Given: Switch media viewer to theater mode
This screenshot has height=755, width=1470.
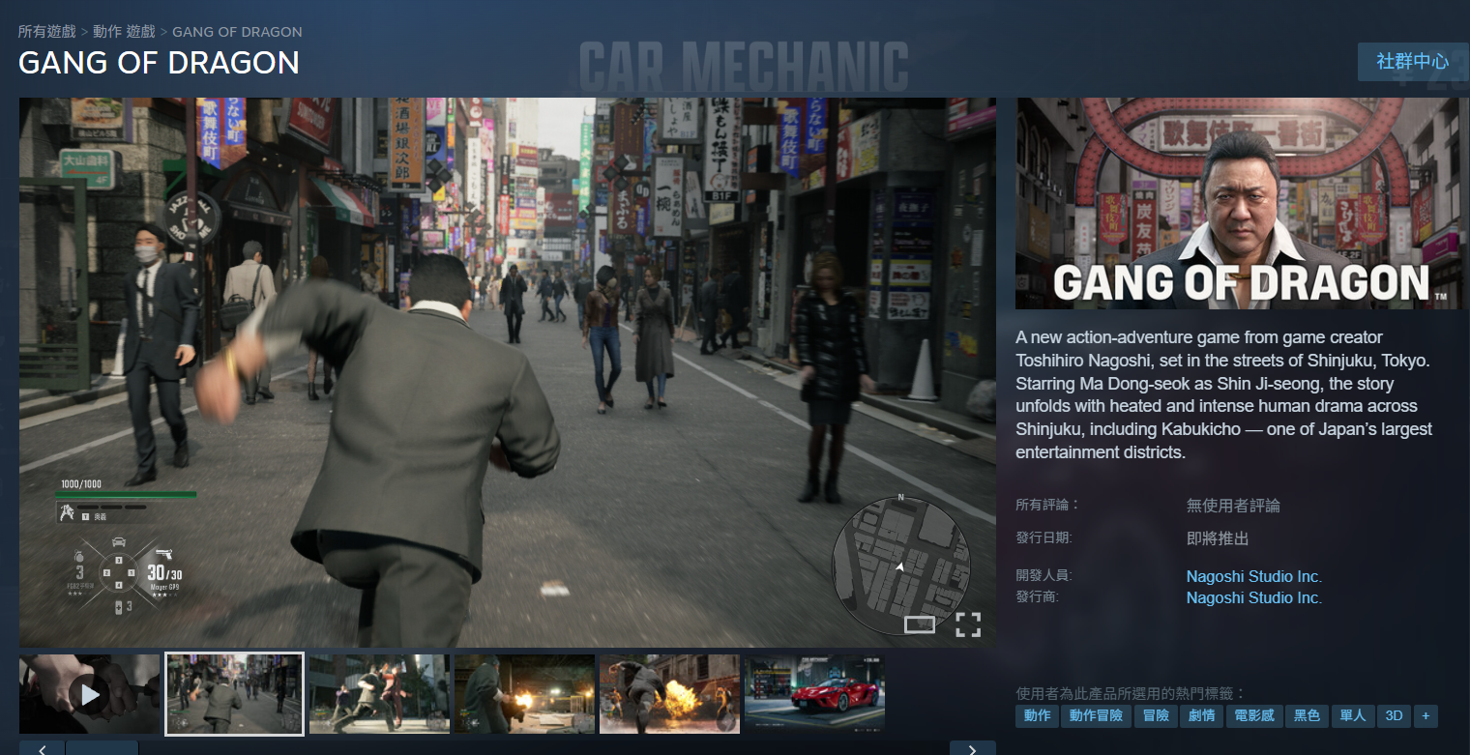Looking at the screenshot, I should 919,624.
